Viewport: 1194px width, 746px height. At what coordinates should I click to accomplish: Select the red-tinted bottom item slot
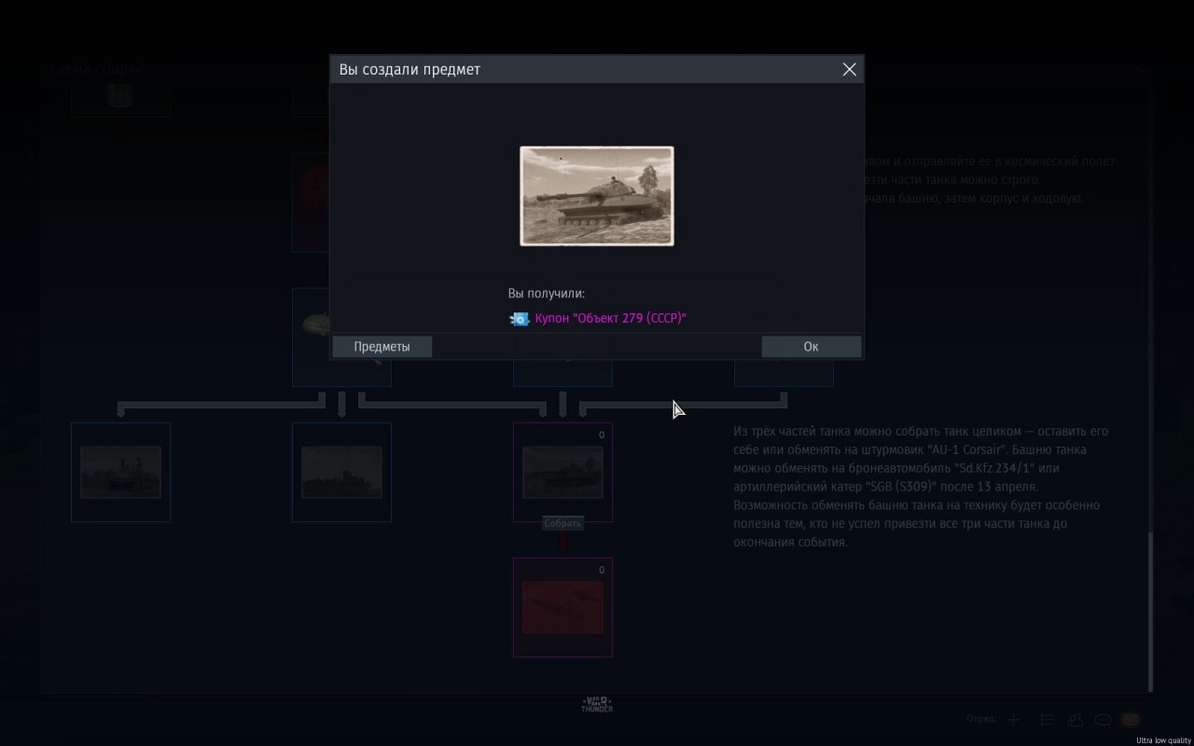[x=562, y=607]
